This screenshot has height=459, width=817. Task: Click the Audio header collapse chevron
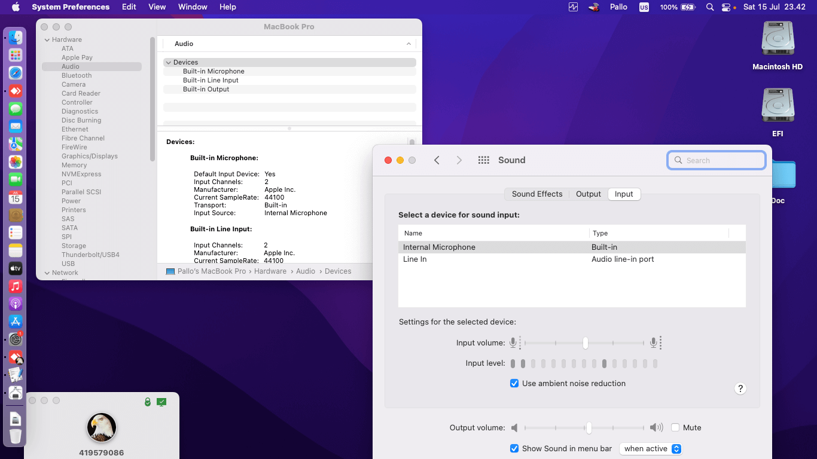point(408,44)
